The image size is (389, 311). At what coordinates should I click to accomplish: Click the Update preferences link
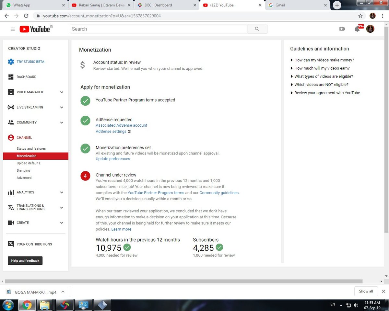click(113, 159)
